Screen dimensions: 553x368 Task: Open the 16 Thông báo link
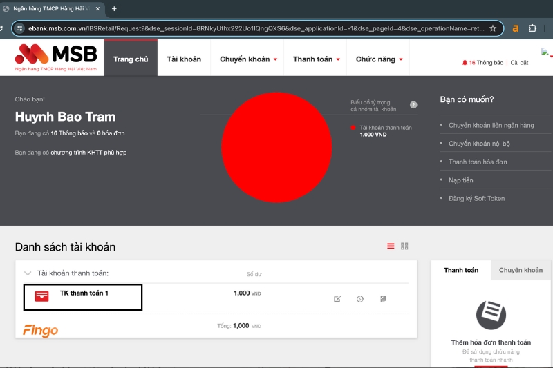point(486,63)
